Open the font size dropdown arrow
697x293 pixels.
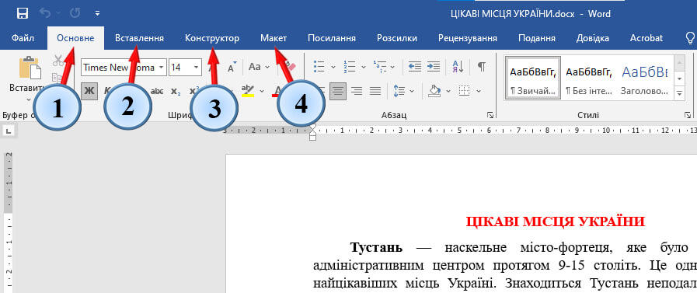197,68
